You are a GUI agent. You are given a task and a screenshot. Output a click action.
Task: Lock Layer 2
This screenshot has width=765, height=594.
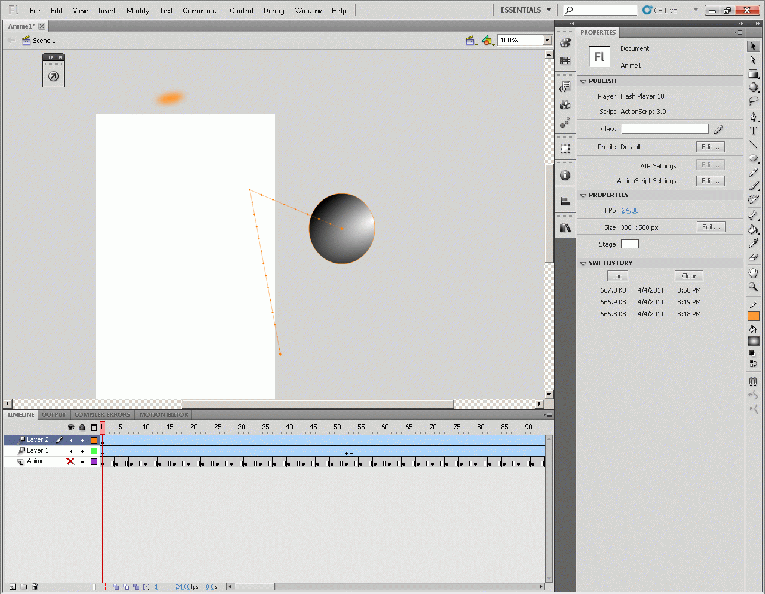coord(82,440)
